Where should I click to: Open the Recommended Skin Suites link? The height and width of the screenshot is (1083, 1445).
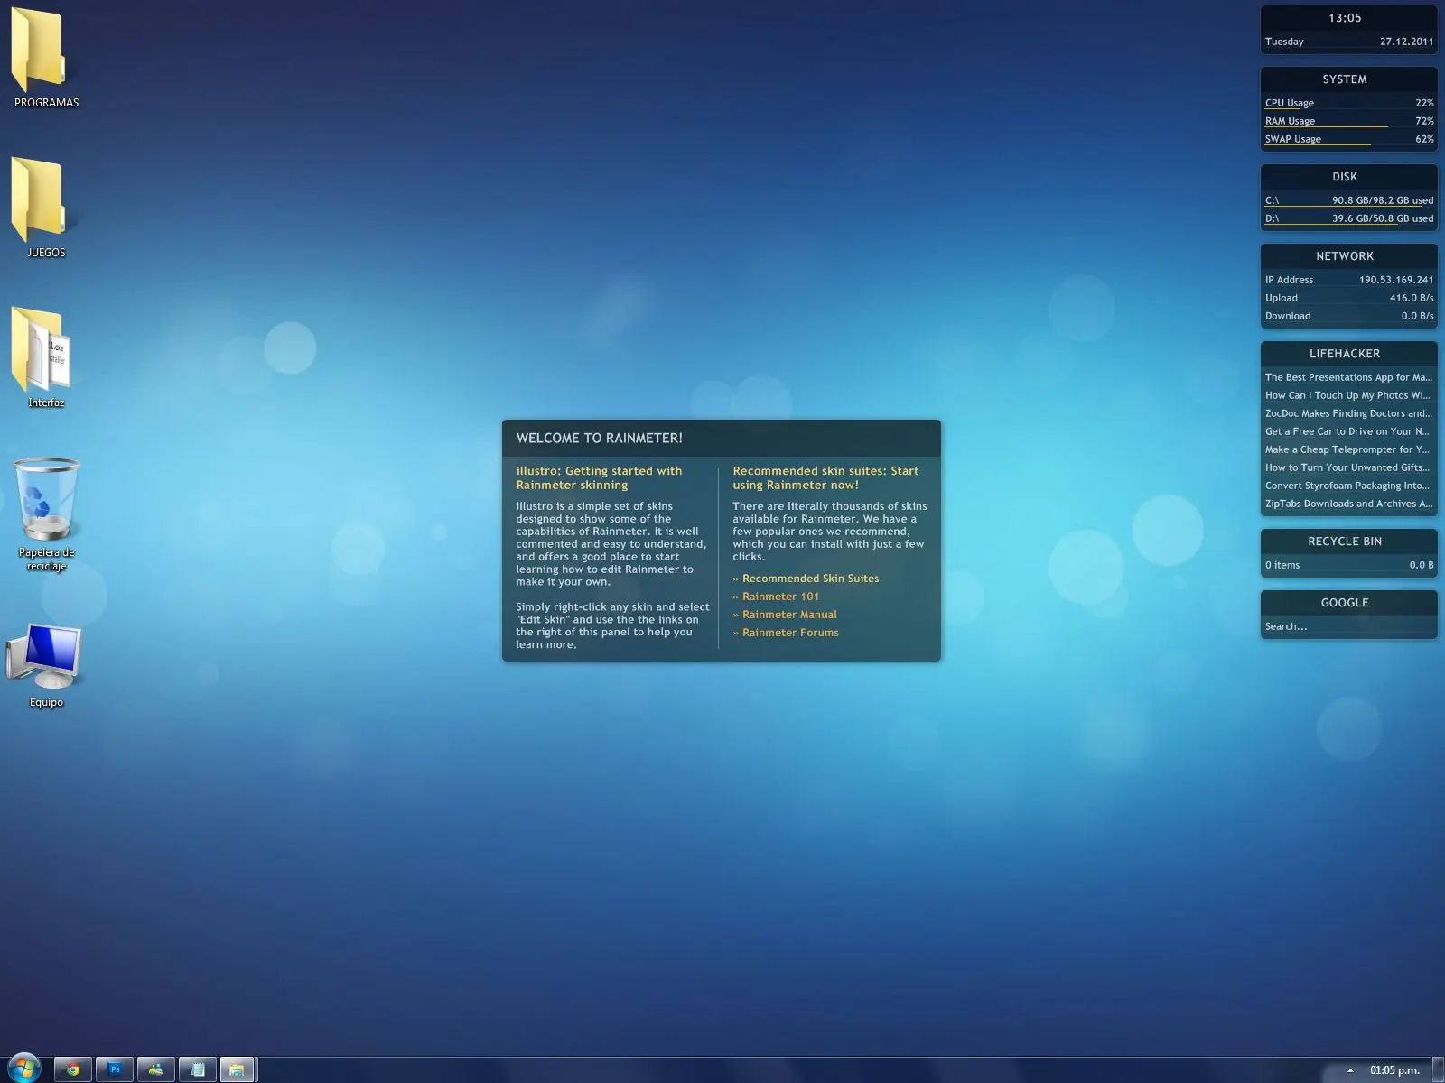(810, 579)
